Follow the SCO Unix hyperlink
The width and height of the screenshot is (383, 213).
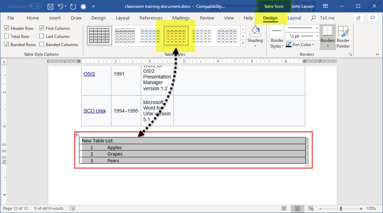95,111
